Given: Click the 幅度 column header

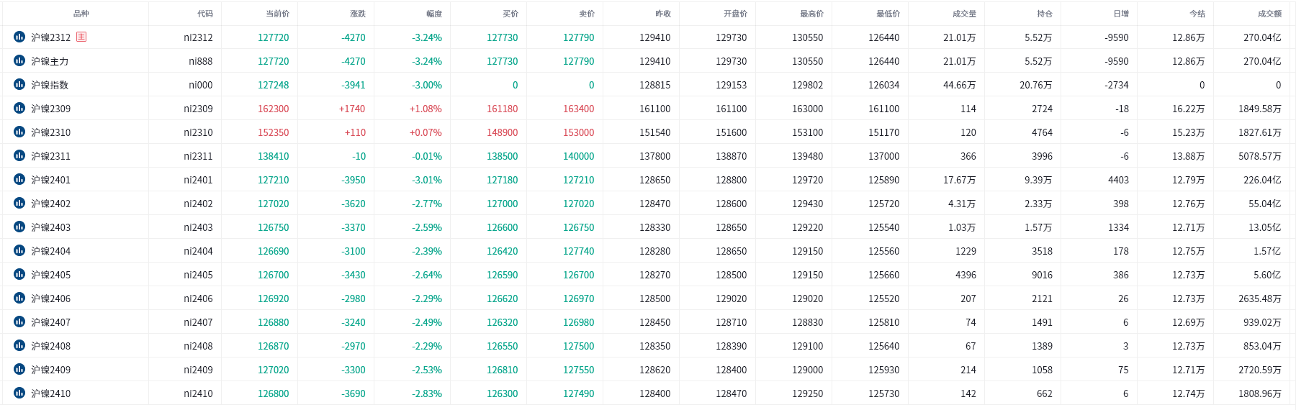Looking at the screenshot, I should pyautogui.click(x=434, y=14).
